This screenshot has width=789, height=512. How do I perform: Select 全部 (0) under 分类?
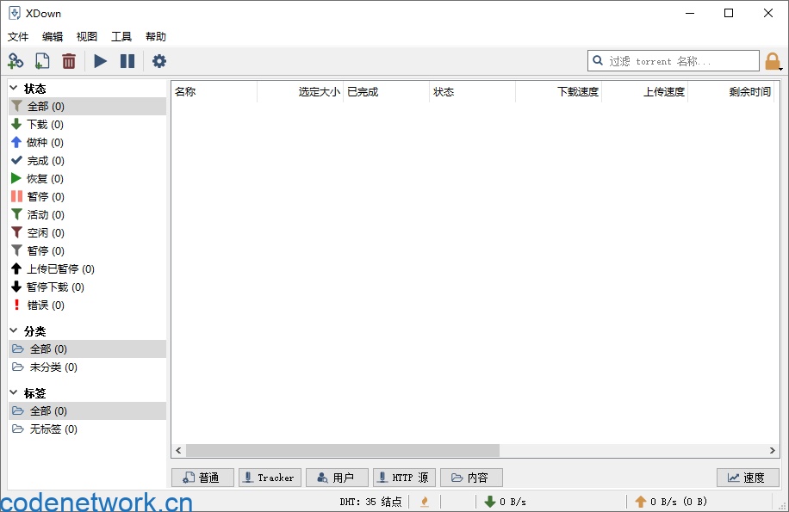88,349
